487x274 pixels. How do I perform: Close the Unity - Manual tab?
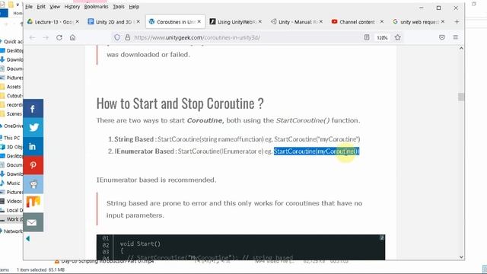coord(321,21)
